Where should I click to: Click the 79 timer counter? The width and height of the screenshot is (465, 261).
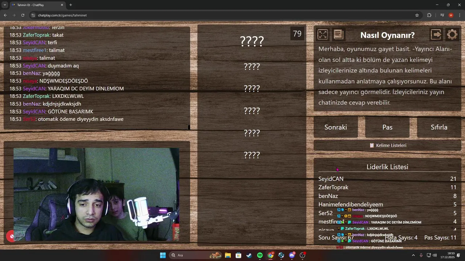point(297,34)
